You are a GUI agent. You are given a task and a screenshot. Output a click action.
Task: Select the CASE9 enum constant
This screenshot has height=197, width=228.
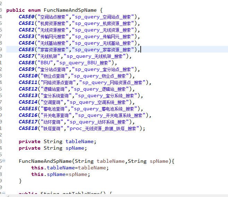tap(26, 69)
